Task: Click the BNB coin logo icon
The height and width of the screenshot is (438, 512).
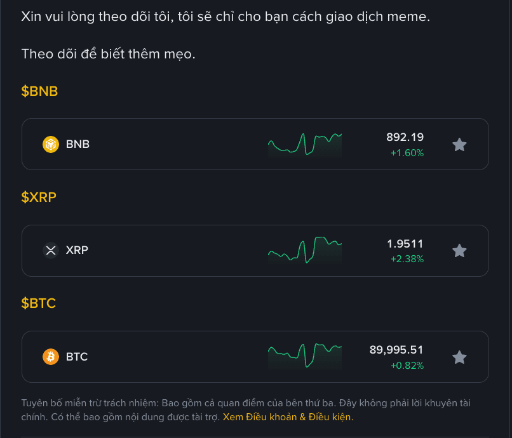Action: pos(51,145)
